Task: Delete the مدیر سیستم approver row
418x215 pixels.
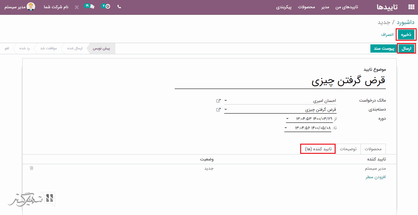Action: (32, 168)
